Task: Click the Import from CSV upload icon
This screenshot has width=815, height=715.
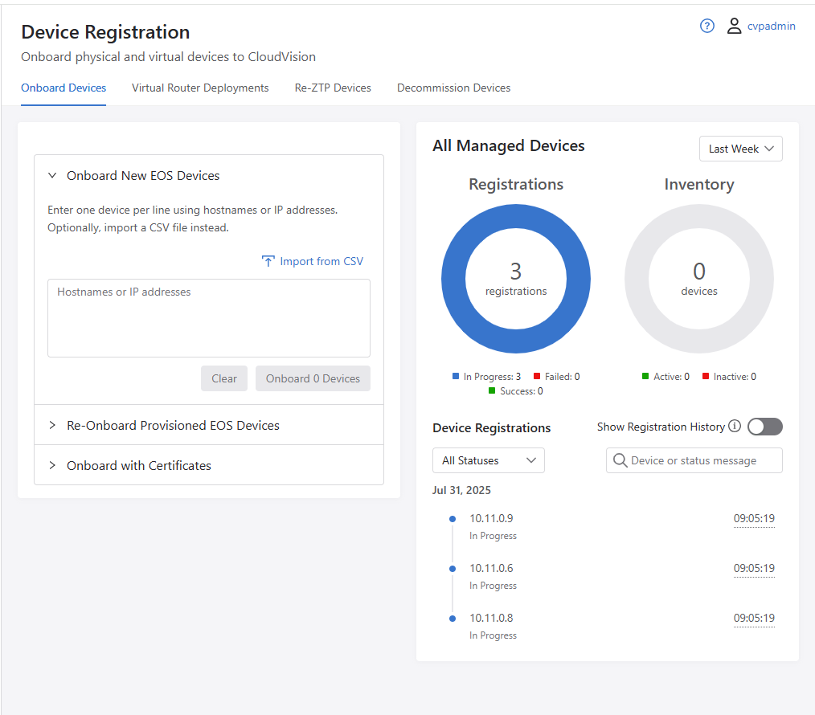Action: (x=268, y=261)
